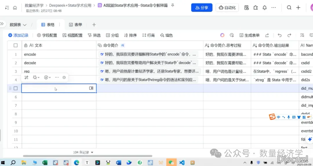Click the redo arrow in toolbar
Viewport: 313px width, 166px height.
tap(289, 35)
